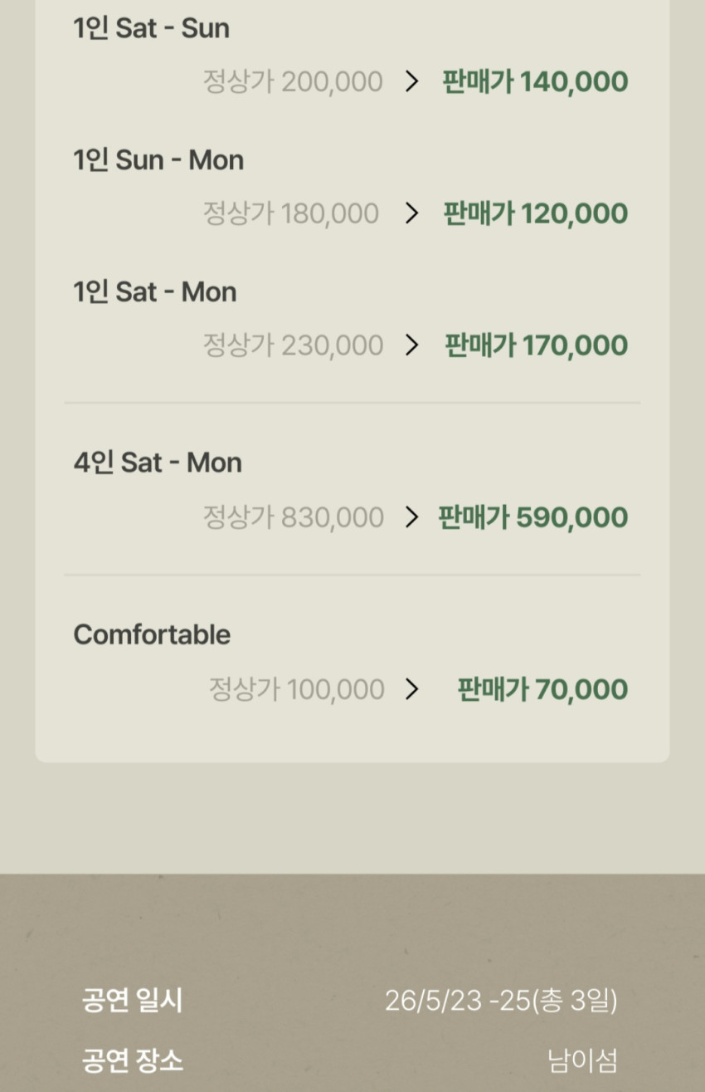
Task: Click the 정상가 200,000 original price
Action: 292,81
